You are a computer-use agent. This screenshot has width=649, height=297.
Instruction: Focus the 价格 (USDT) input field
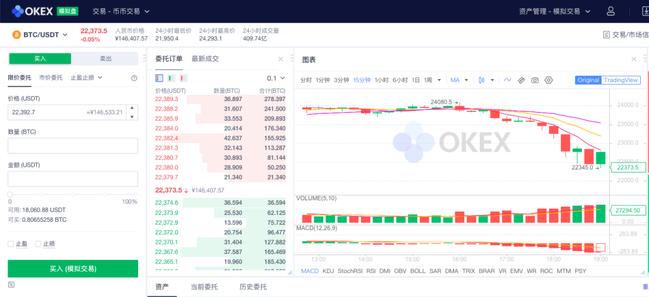73,112
